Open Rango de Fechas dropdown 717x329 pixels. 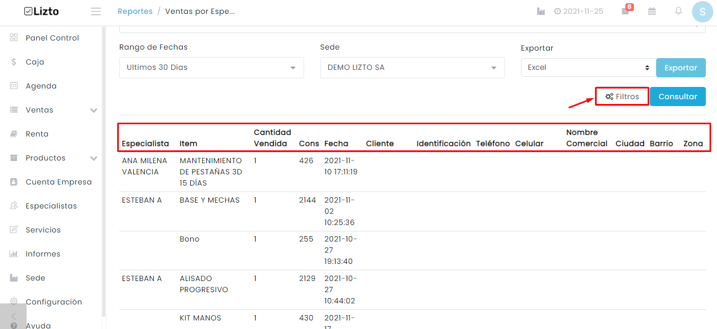[211, 68]
